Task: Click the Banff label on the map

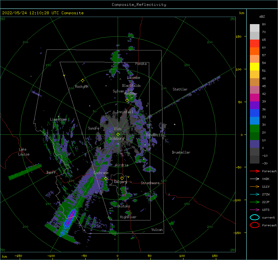Action: 51,172
